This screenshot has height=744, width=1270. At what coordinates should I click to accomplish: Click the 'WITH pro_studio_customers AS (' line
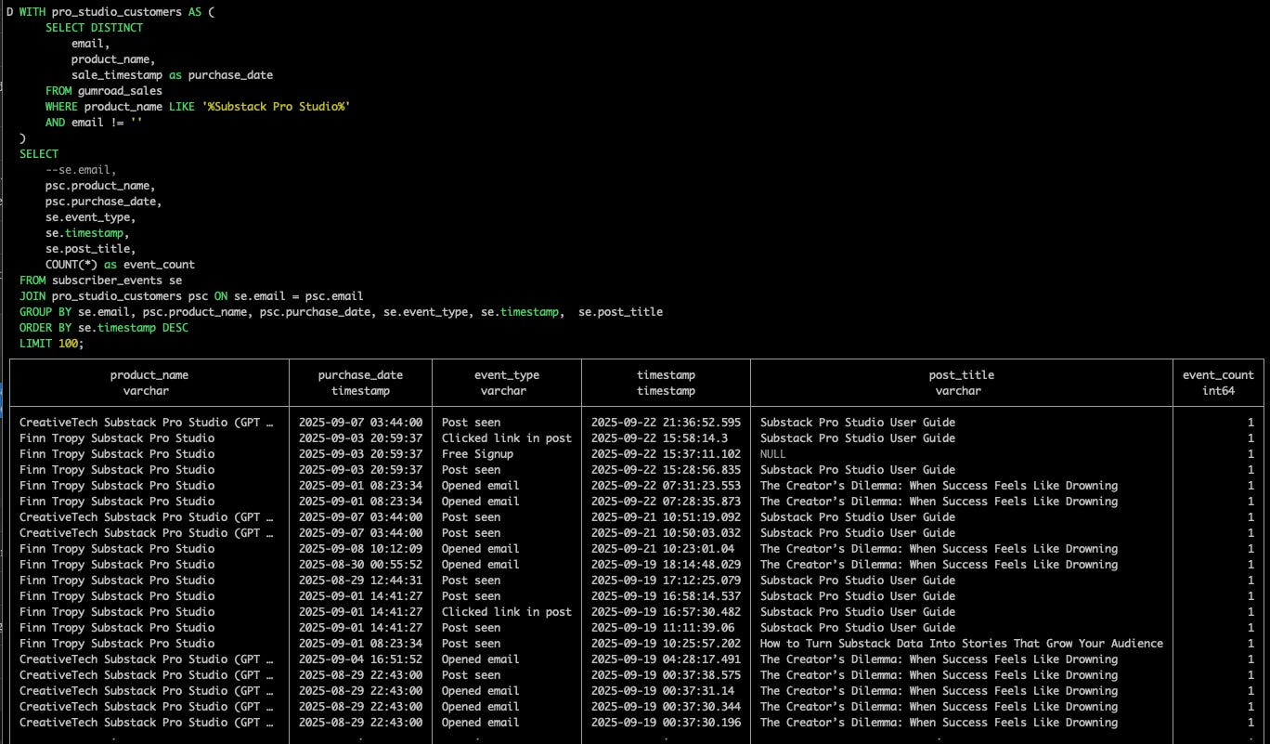point(117,12)
